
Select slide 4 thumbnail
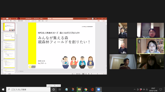9,55
